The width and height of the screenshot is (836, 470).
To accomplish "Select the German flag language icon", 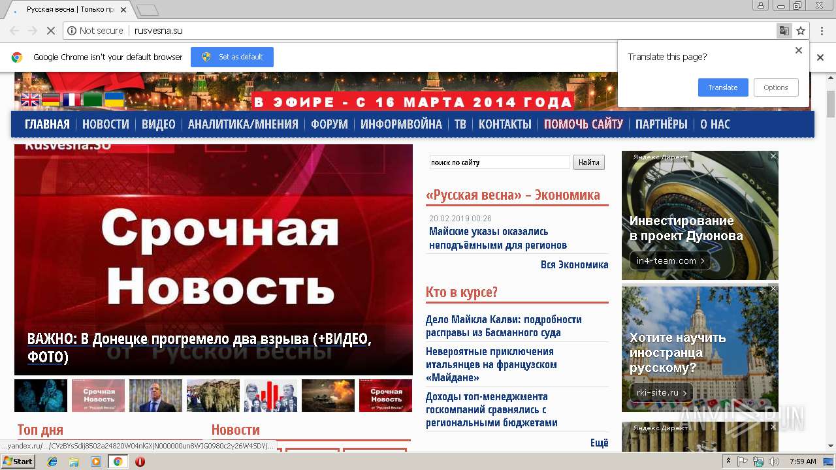I will click(51, 100).
